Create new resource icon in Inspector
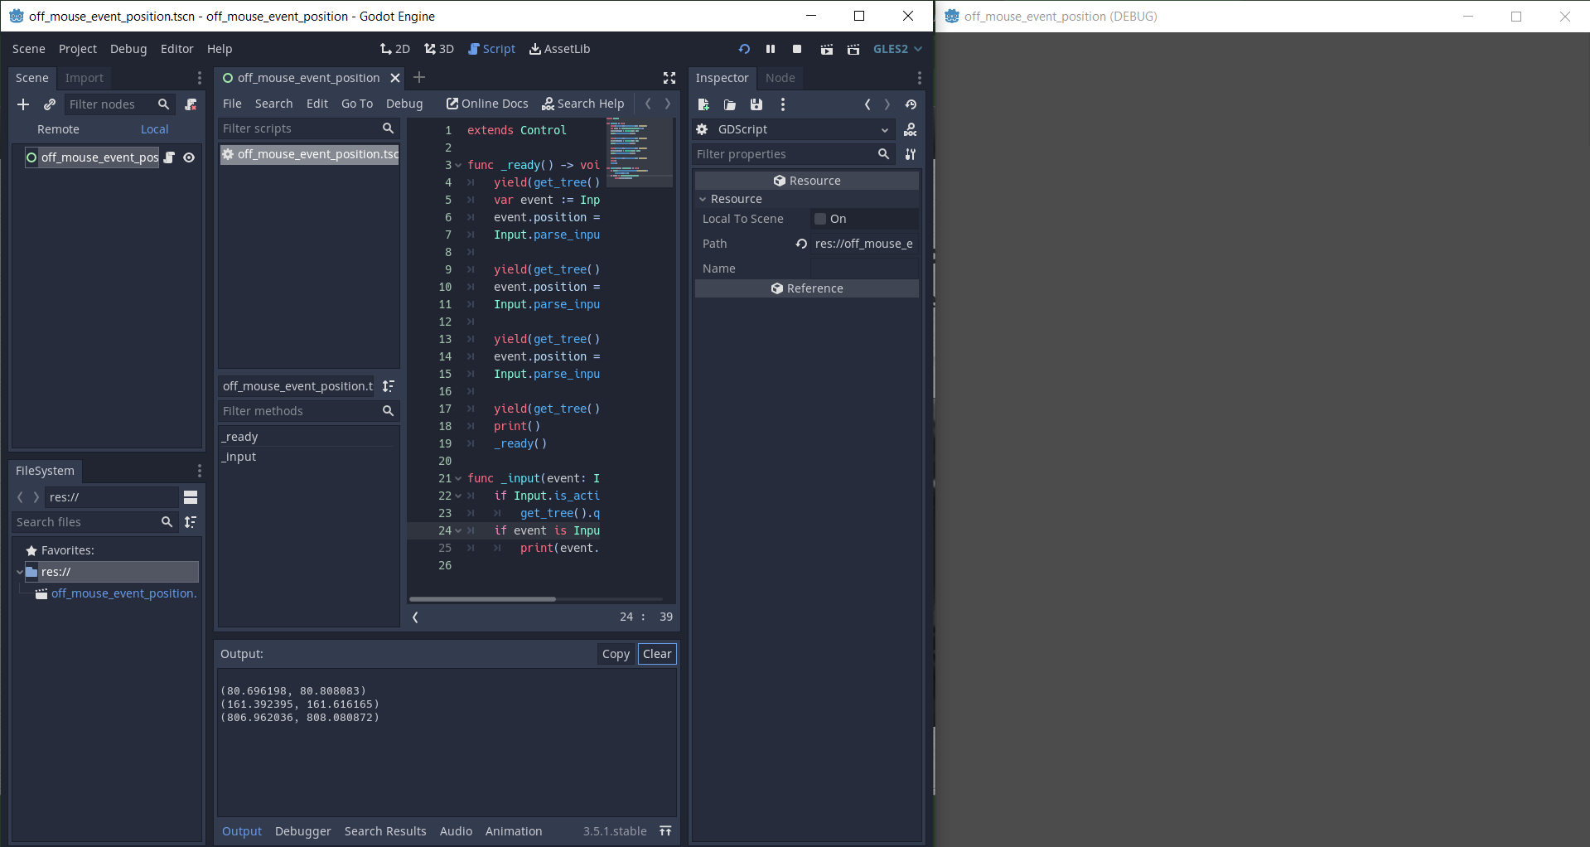Viewport: 1590px width, 847px height. click(703, 104)
